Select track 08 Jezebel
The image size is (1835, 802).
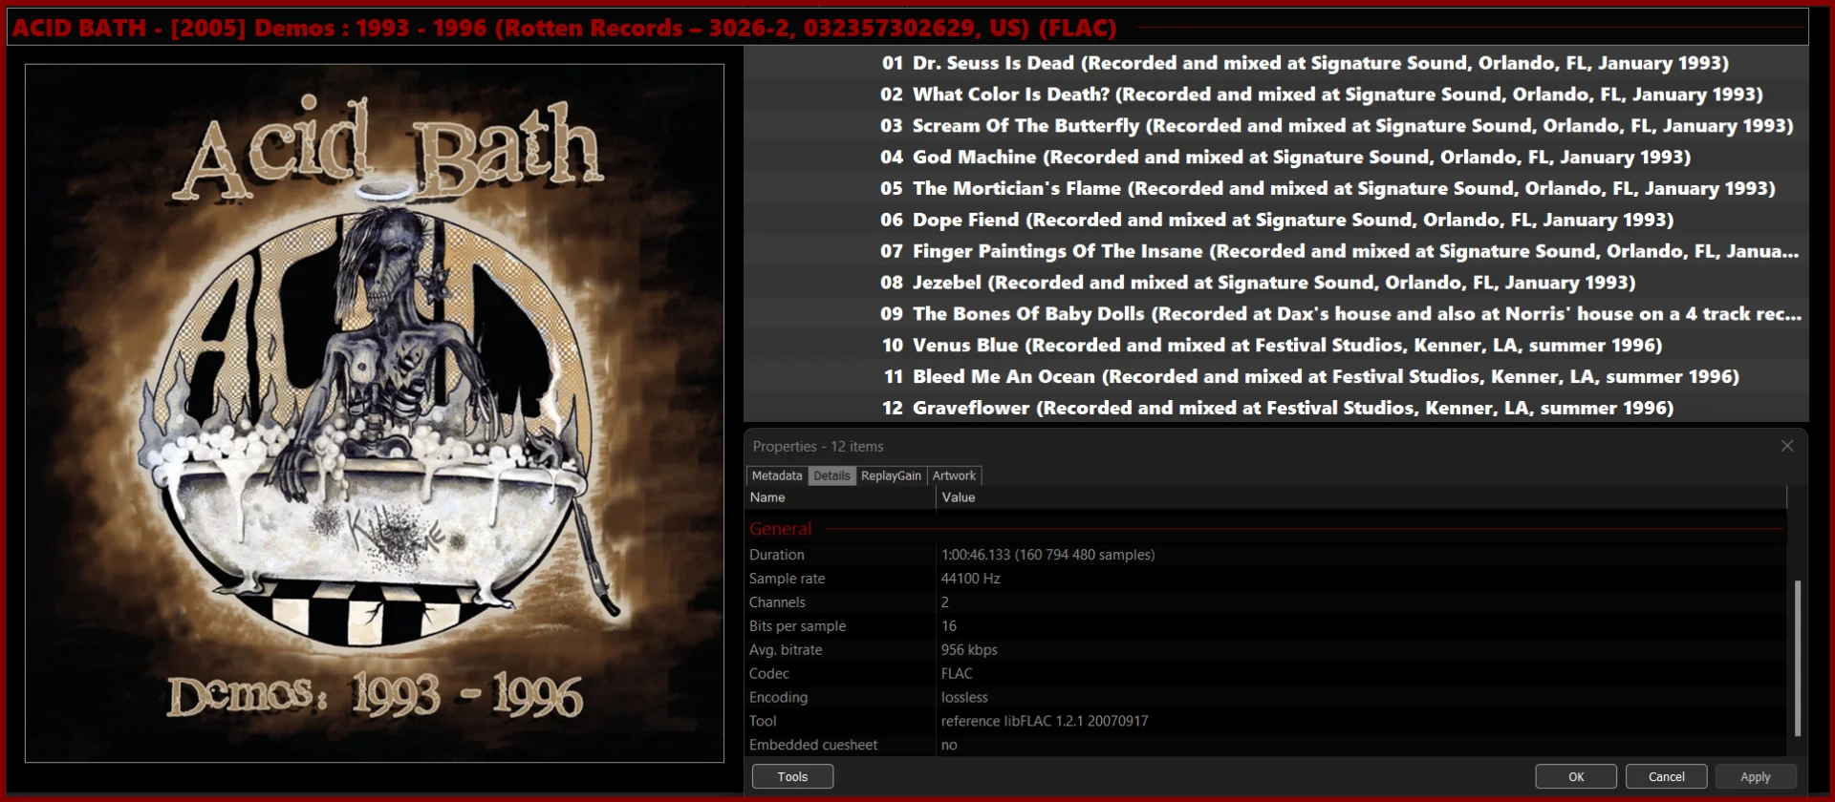click(1276, 283)
